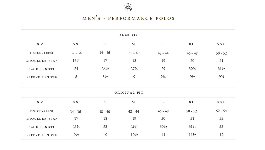265x150 pixels.
Task: Click the 52 - 54 chest range
Action: point(221,111)
